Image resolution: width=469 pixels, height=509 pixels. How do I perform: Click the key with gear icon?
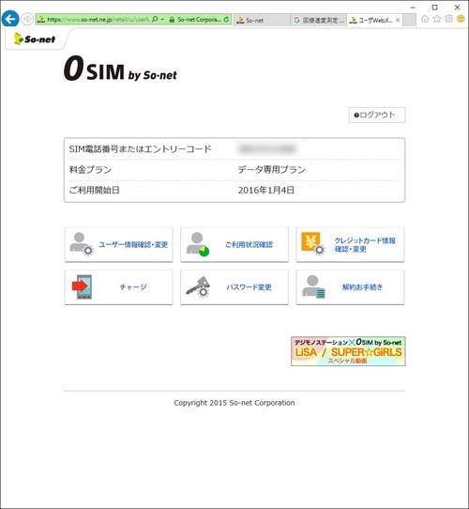[198, 287]
